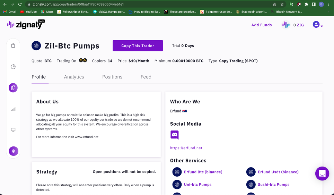This screenshot has height=195, width=334.
Task: Open the Stablecoin algorit... bookmark
Action: tap(251, 12)
